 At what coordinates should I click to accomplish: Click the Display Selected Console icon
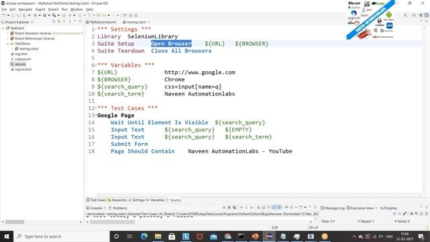point(292,208)
